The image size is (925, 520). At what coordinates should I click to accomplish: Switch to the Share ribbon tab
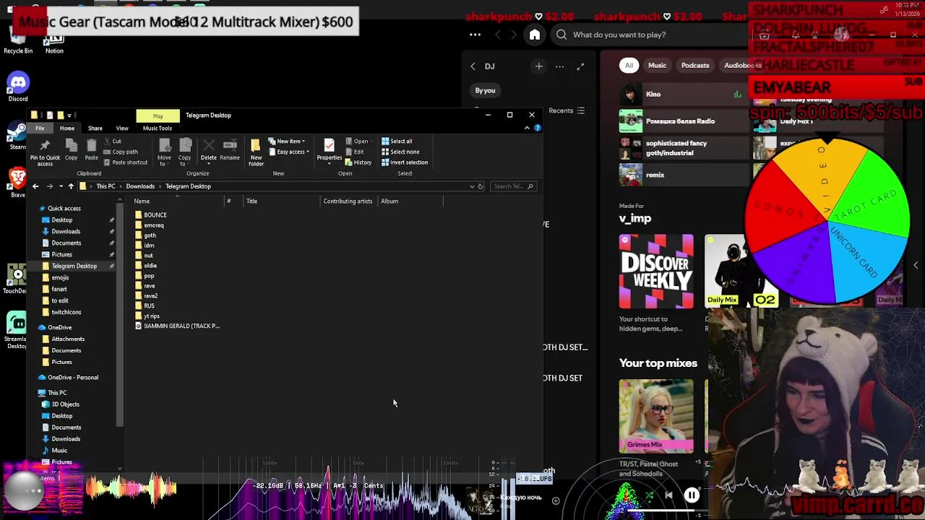tap(95, 129)
